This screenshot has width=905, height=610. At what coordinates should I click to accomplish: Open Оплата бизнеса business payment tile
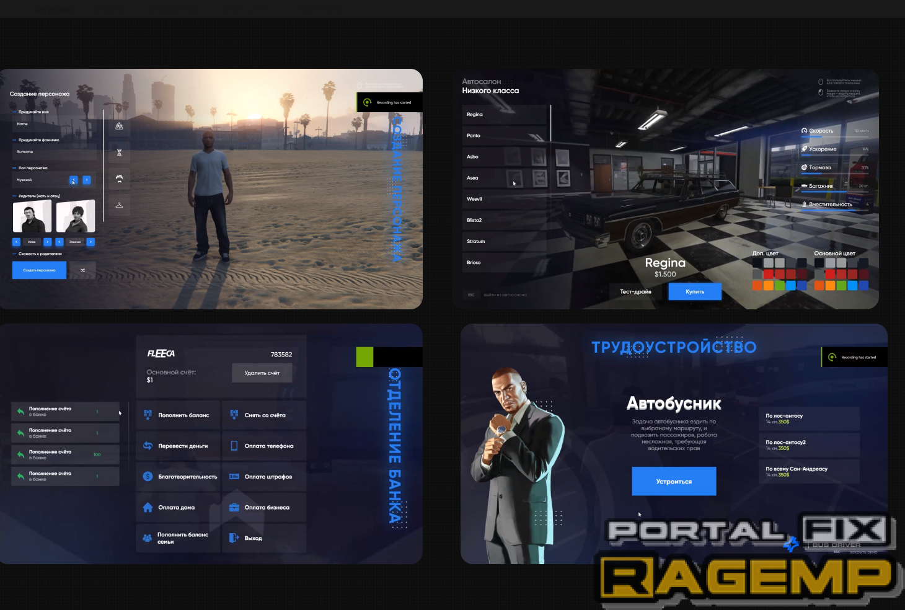264,507
